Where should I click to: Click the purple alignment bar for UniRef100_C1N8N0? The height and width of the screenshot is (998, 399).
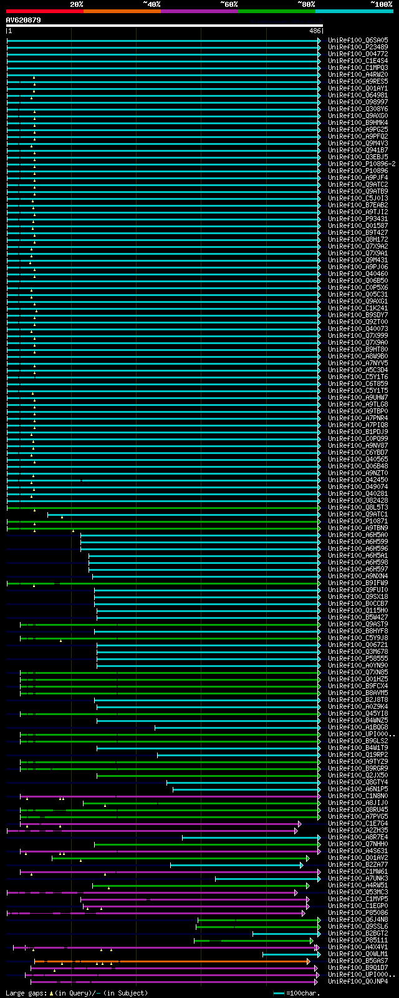click(x=171, y=796)
